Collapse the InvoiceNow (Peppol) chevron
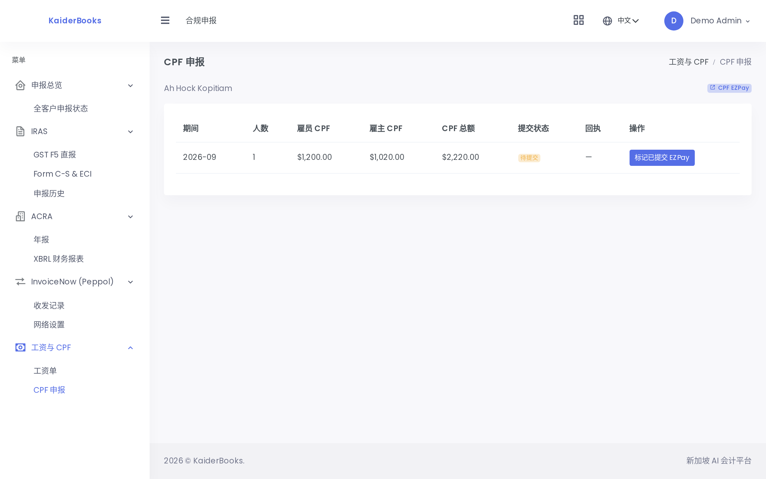This screenshot has height=479, width=766. click(130, 282)
